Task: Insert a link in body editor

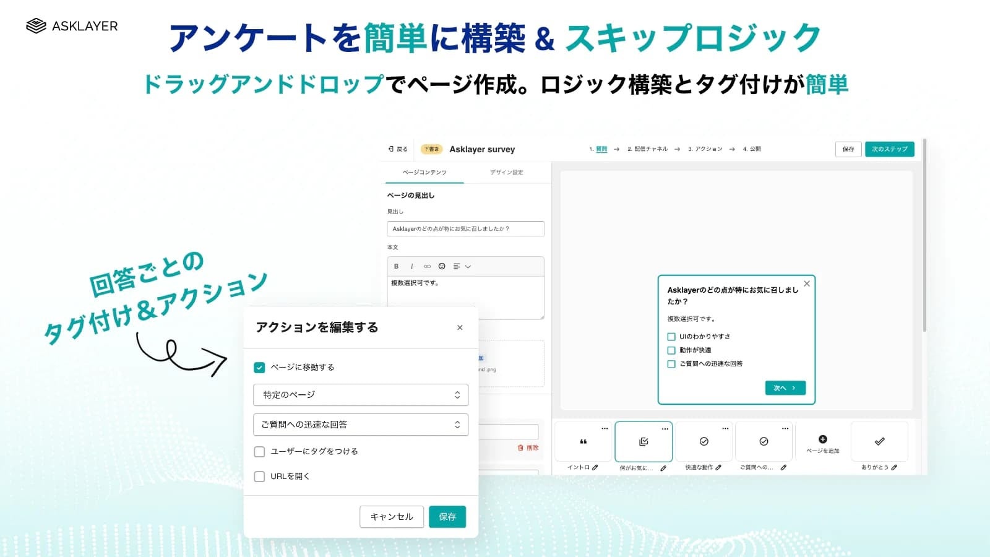Action: pos(427,266)
